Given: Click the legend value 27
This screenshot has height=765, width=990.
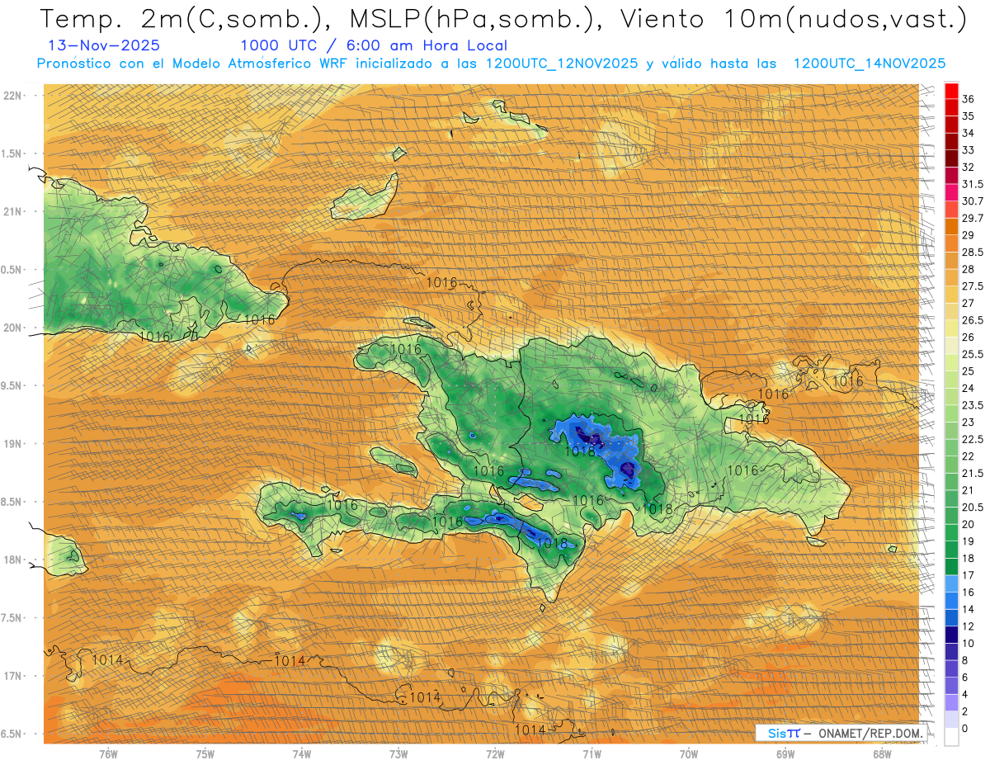Looking at the screenshot, I should coord(969,304).
